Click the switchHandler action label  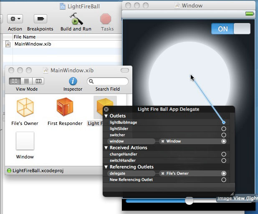pyautogui.click(x=123, y=160)
